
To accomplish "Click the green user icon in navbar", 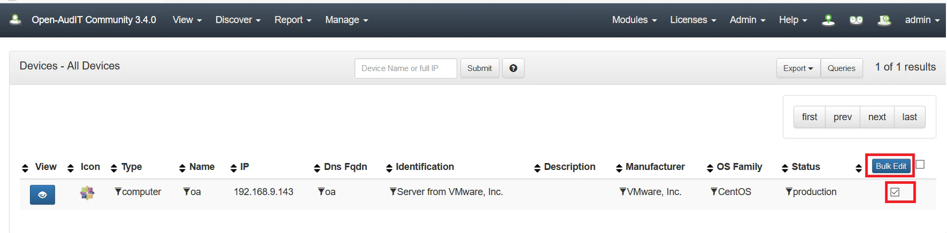I will tap(828, 20).
